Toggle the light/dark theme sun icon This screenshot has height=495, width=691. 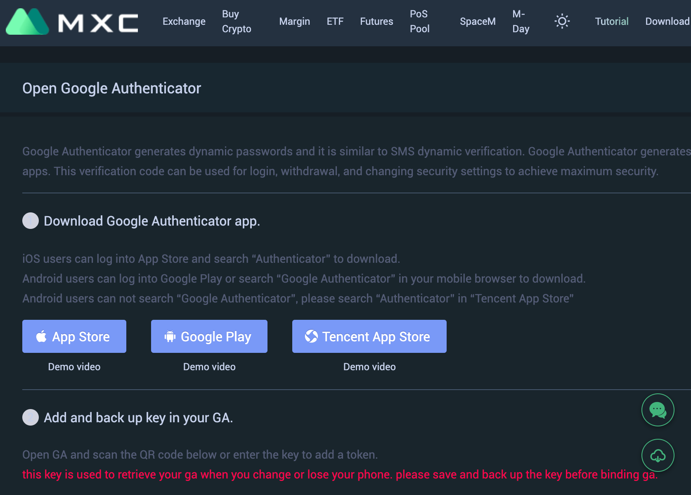(x=562, y=21)
